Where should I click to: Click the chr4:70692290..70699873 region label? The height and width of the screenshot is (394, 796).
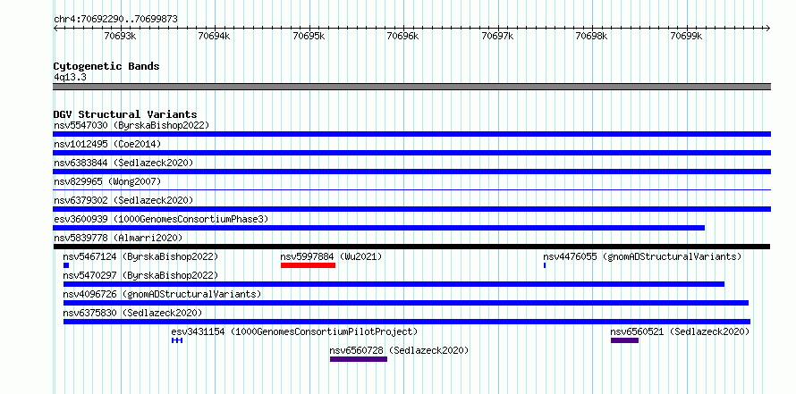pos(115,20)
